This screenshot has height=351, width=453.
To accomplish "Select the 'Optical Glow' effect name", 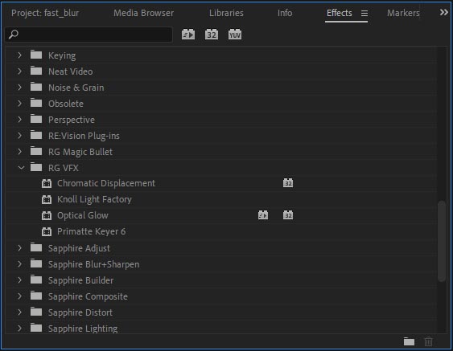I will (83, 215).
